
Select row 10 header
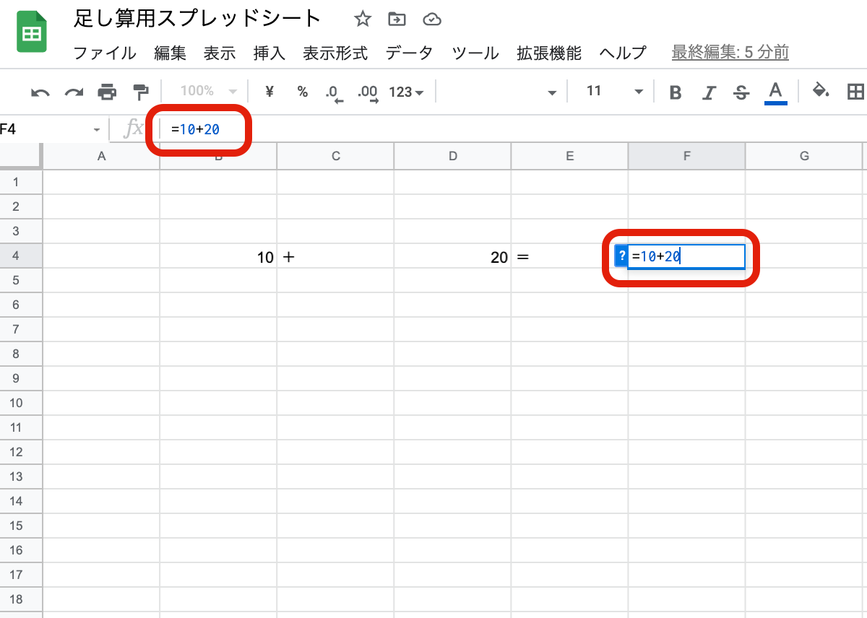tap(21, 403)
